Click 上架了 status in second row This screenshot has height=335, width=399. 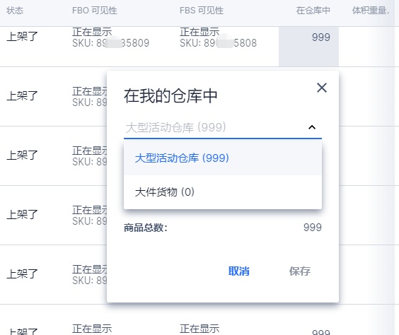[22, 96]
